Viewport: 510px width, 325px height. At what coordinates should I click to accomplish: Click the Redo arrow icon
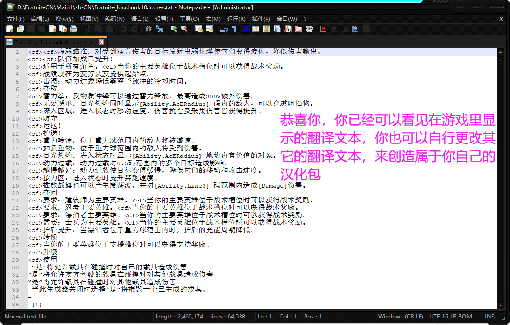[x=134, y=29]
